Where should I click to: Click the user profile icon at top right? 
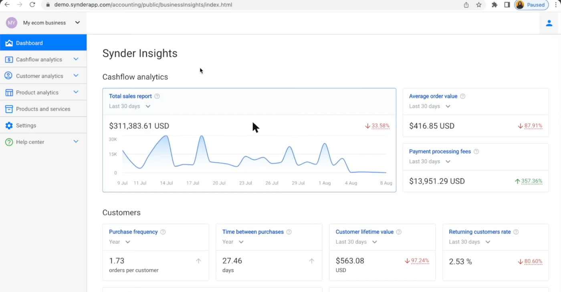pos(549,23)
